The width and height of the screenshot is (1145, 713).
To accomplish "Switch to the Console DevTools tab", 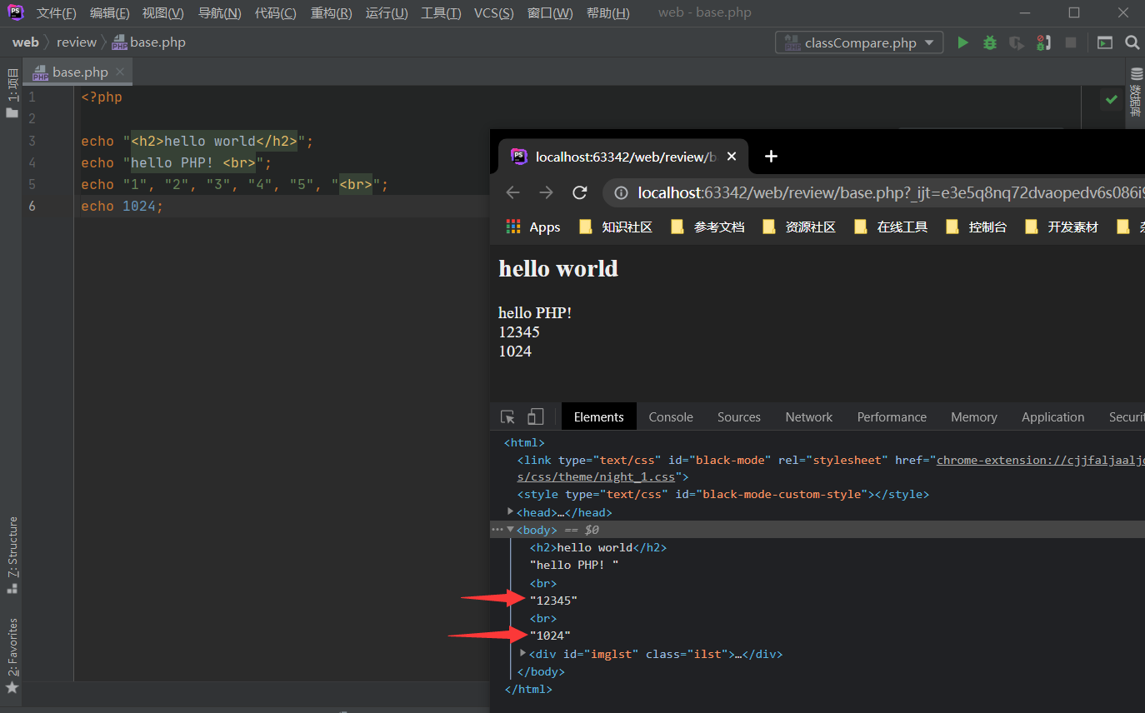I will tap(671, 417).
